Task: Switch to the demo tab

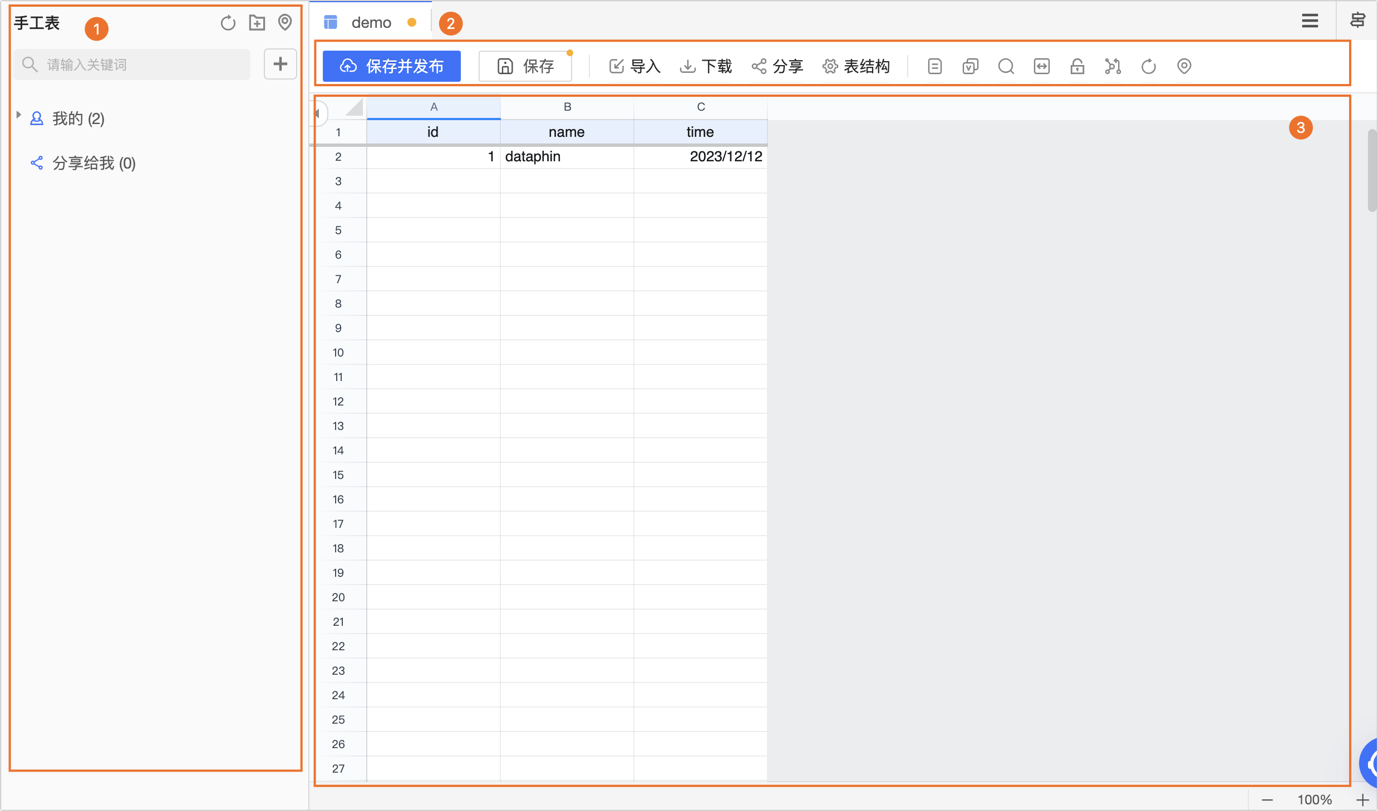Action: coord(371,23)
